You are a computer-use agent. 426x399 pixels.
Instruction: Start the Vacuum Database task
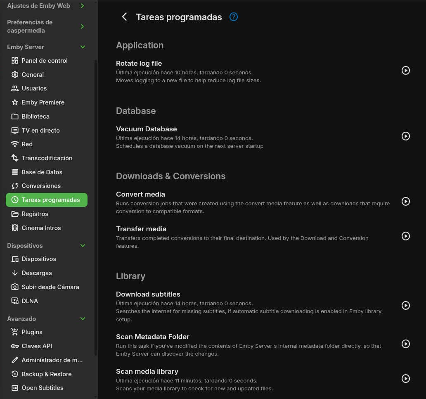pyautogui.click(x=406, y=136)
